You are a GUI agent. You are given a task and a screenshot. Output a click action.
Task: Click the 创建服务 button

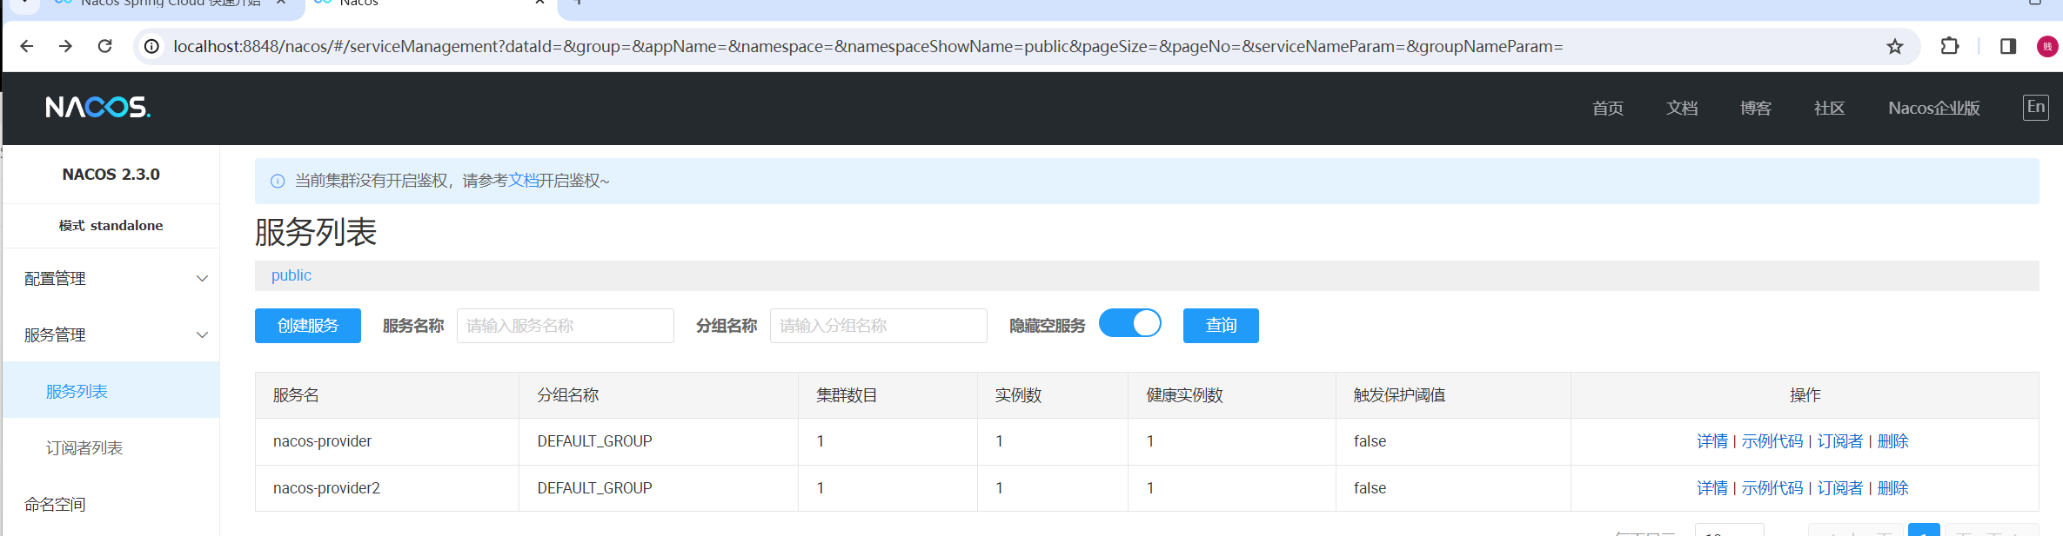click(308, 326)
